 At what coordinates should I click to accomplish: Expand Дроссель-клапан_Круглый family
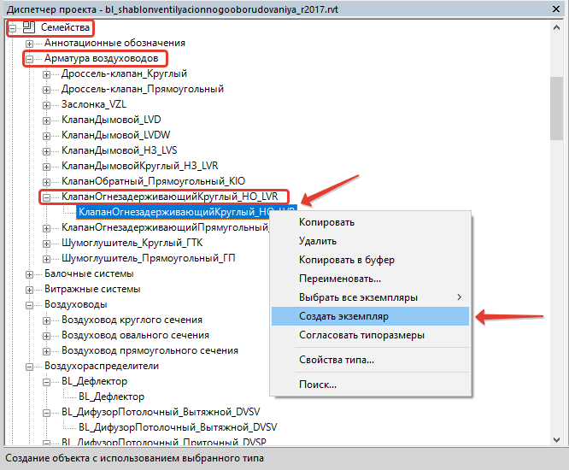point(47,73)
